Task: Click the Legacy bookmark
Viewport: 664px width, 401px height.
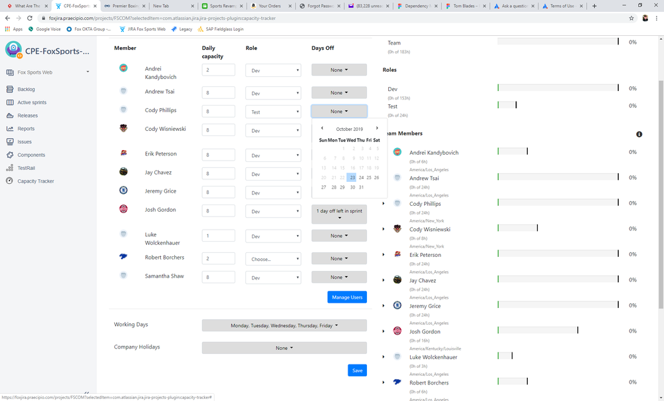Action: click(x=181, y=29)
